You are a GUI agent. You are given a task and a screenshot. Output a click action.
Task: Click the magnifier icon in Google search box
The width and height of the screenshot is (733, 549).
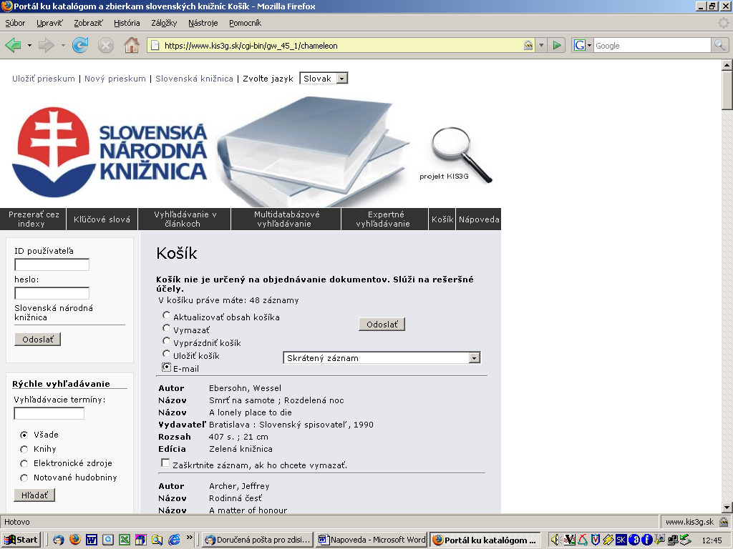[719, 46]
